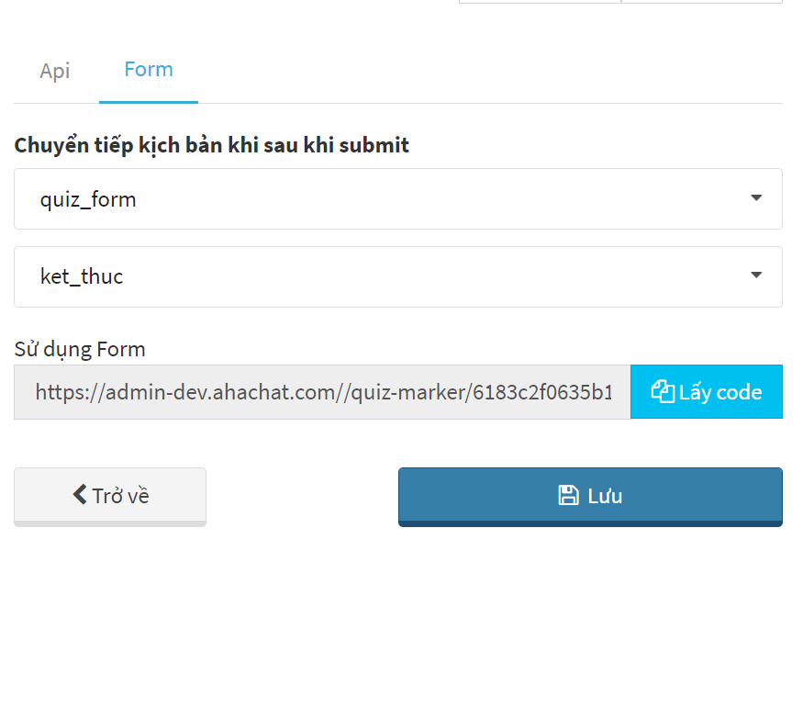The height and width of the screenshot is (708, 803).
Task: Click the partially visible top-right box
Action: [x=702, y=2]
